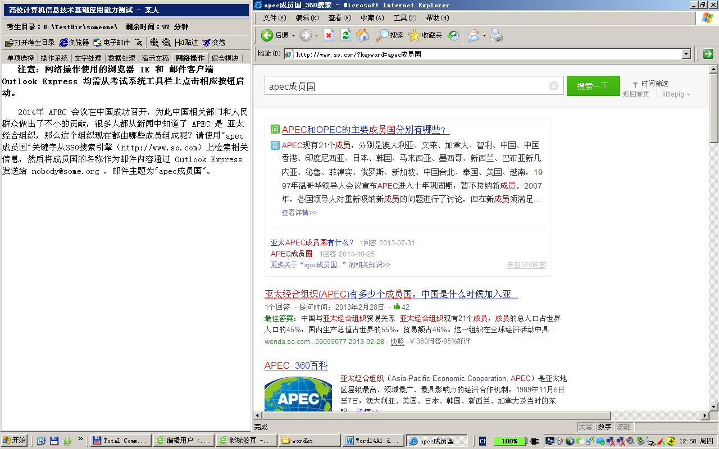The height and width of the screenshot is (449, 719).
Task: Open the IE 文件 menu
Action: (275, 18)
